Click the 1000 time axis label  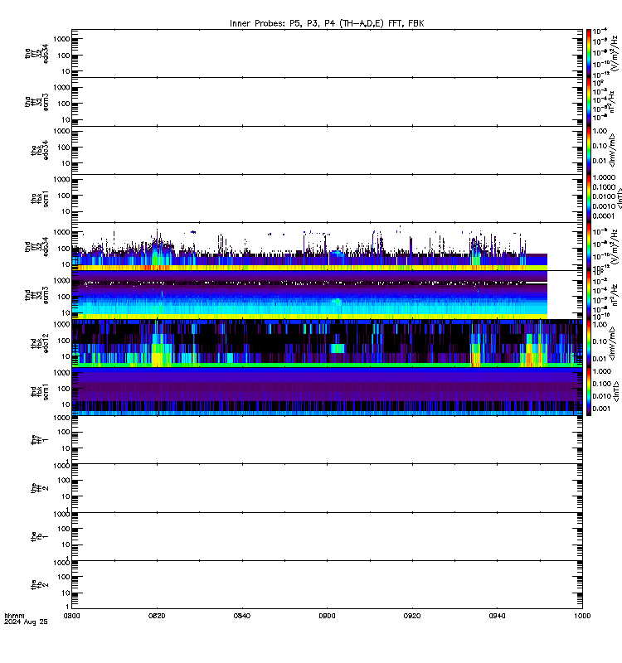582,616
